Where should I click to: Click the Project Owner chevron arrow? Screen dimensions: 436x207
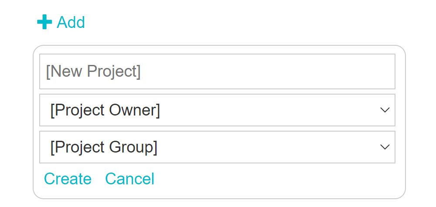pos(385,110)
